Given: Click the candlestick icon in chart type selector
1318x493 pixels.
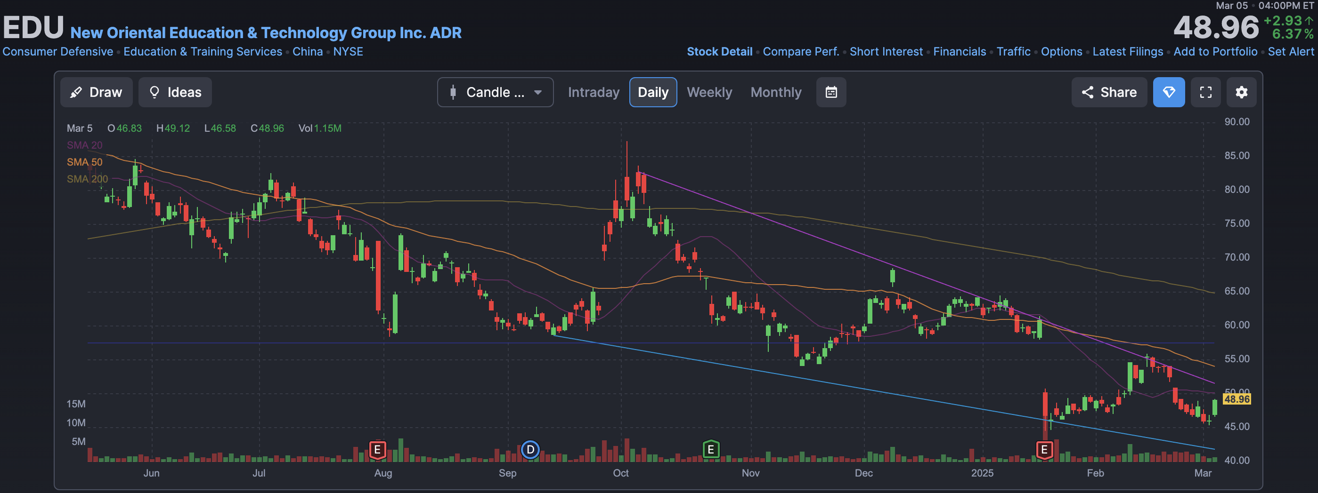Looking at the screenshot, I should click(x=452, y=92).
